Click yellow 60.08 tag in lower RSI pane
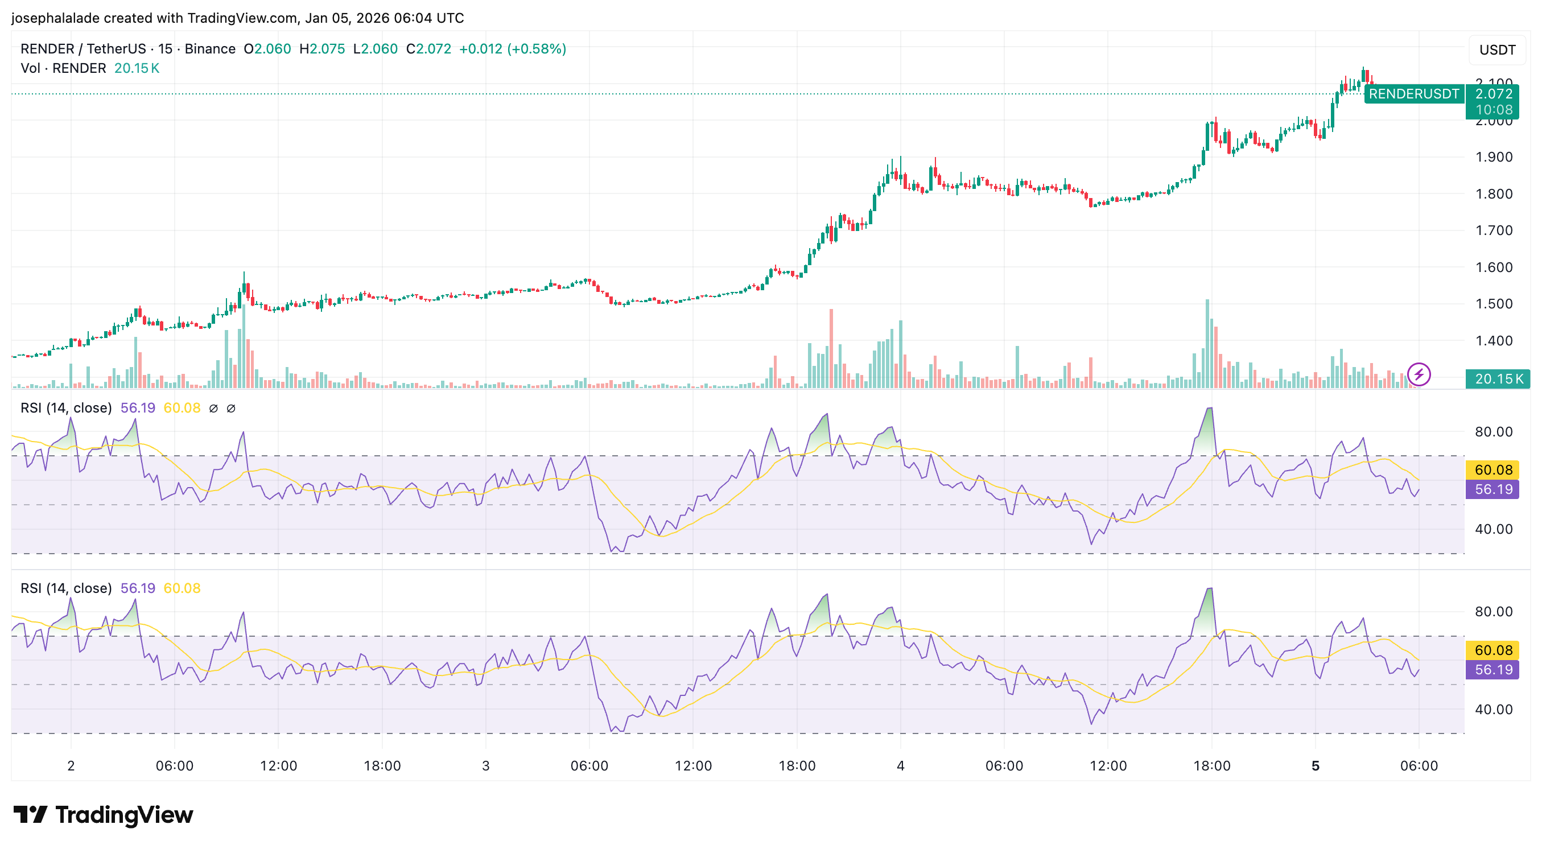This screenshot has height=849, width=1542. click(1493, 650)
